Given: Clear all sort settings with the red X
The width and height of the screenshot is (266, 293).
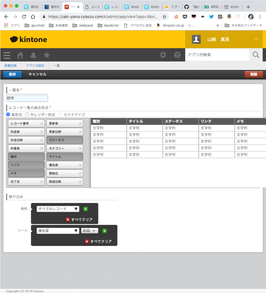Looking at the screenshot, I should coord(87,241).
